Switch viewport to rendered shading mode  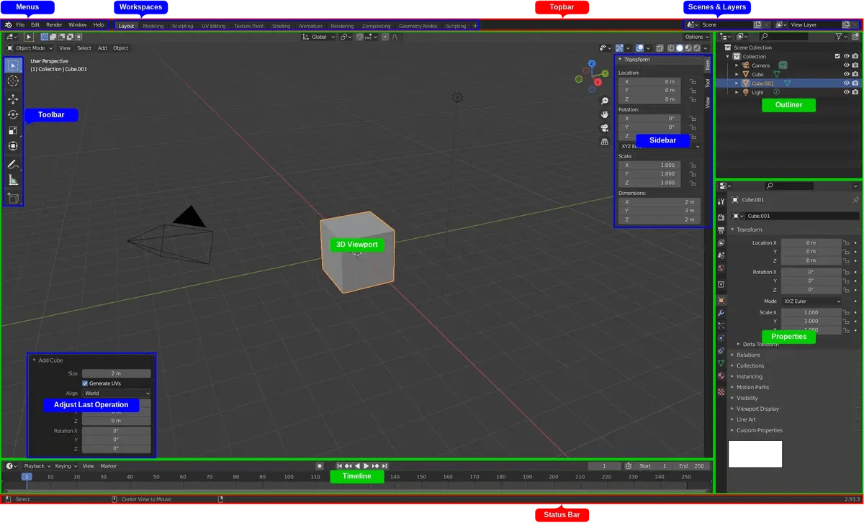point(696,47)
